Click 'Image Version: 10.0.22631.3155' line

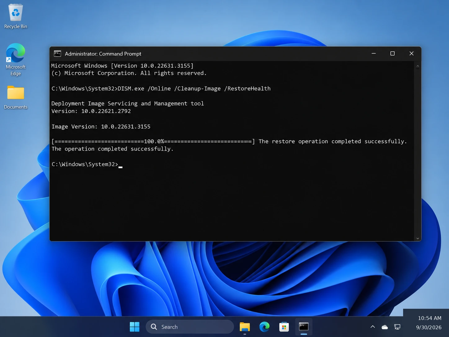coord(101,127)
